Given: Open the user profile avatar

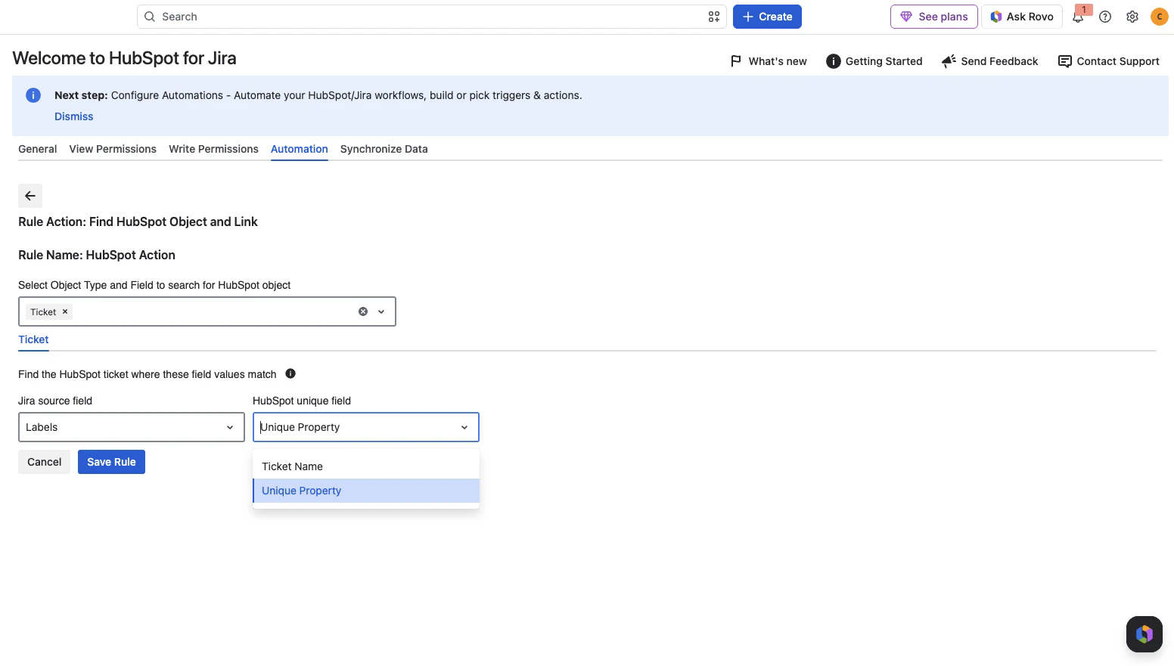Looking at the screenshot, I should (x=1159, y=17).
